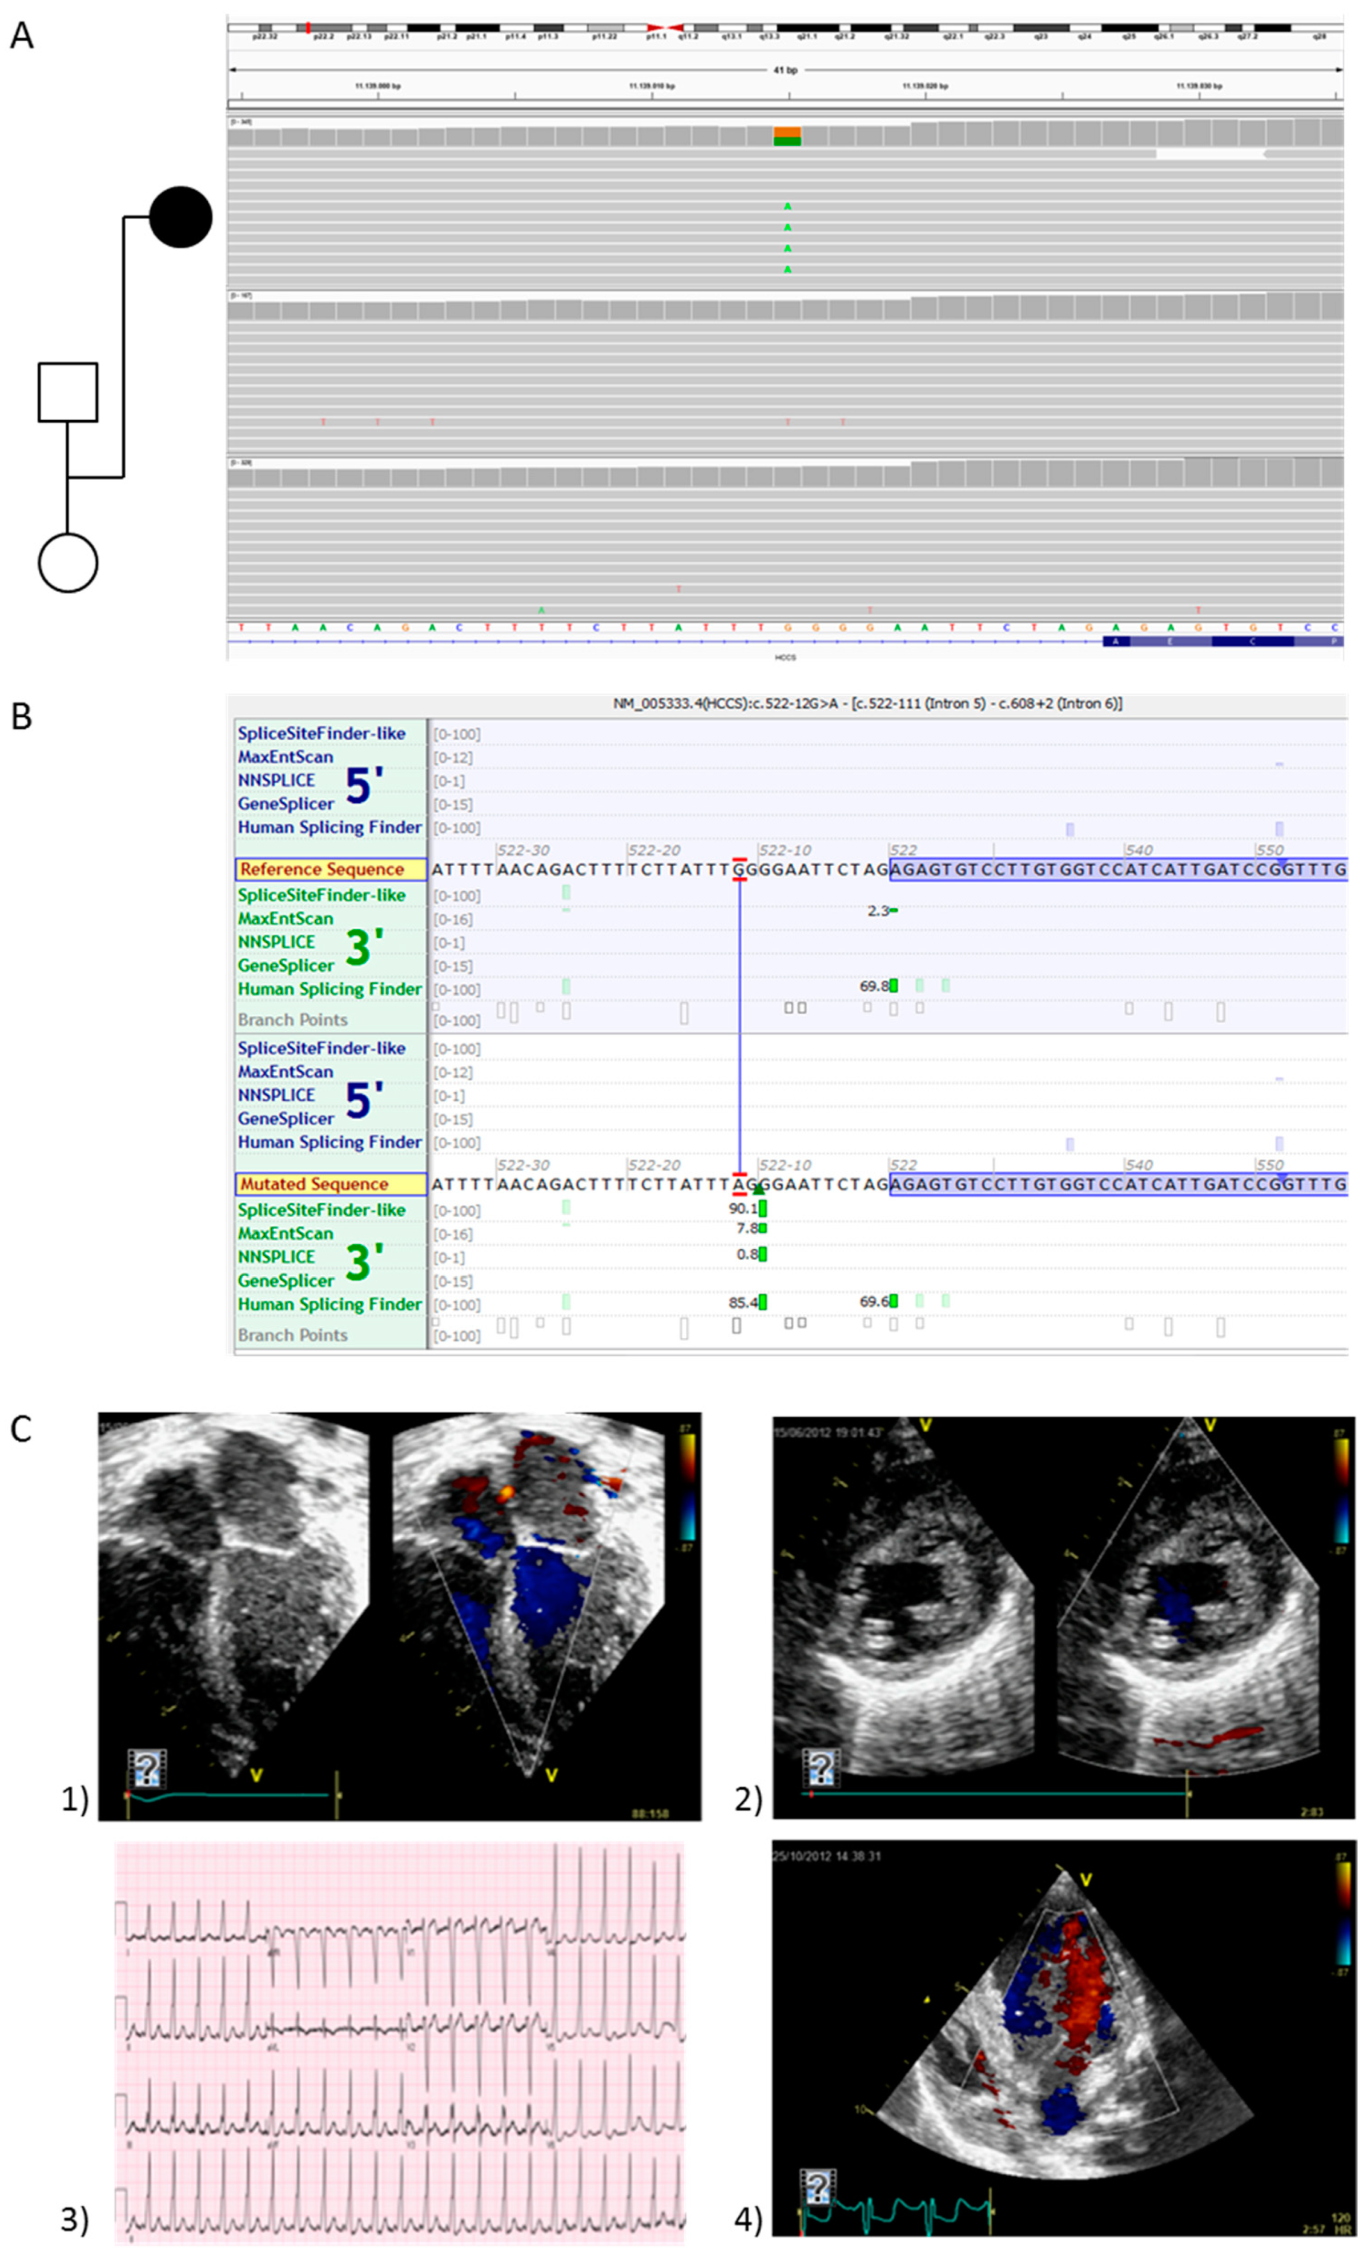Click the 85.4 Human Splicing Finder score bar
Image resolution: width=1371 pixels, height=2256 pixels.
[x=763, y=1302]
